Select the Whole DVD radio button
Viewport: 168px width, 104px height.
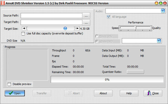97,41
